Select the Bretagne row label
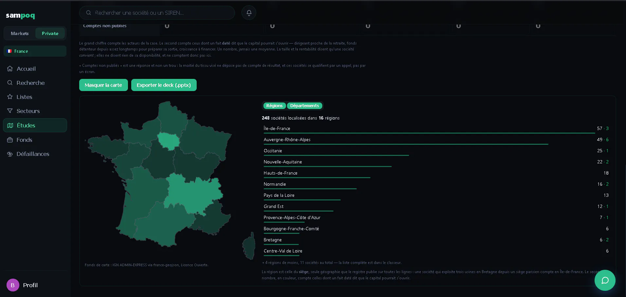Screen dimensions: 626x297 (x=273, y=240)
